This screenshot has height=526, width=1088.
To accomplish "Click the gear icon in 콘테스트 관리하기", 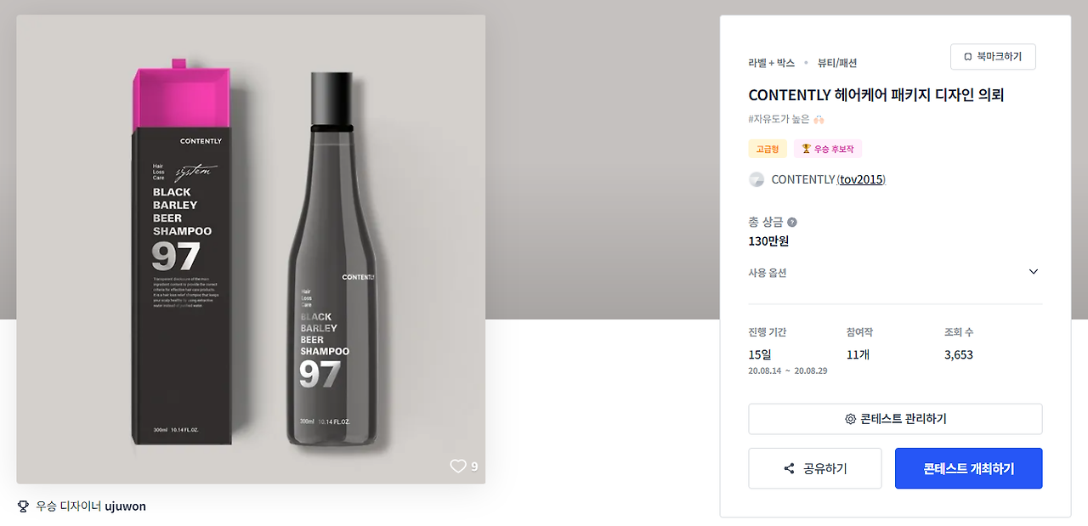I will 850,419.
